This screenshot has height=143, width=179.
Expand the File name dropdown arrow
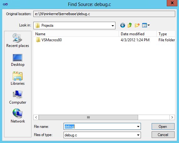138,127
